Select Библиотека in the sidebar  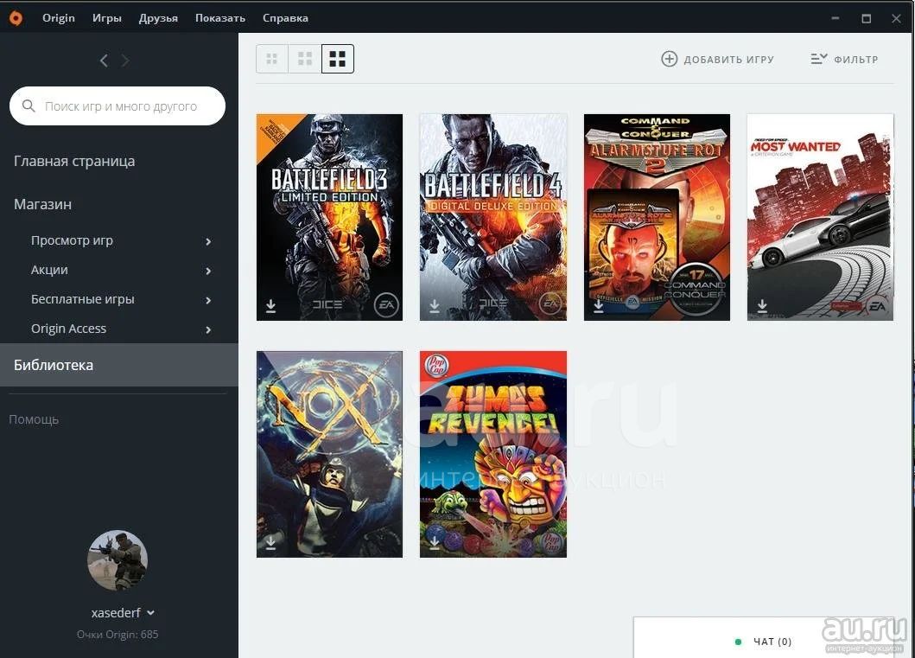(119, 365)
